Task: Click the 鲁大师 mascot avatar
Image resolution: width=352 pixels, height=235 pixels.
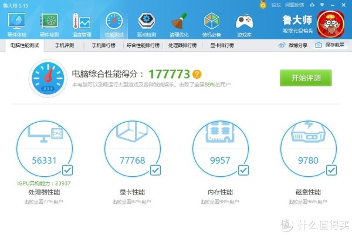Action: tap(331, 24)
